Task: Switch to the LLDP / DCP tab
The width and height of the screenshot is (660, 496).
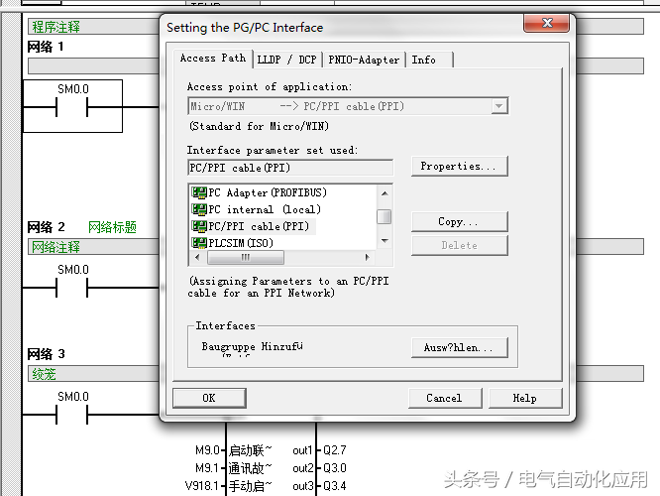Action: [x=286, y=60]
